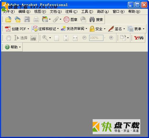
Task: Select the Zoom In magnifier tool
Action: [x=45, y=38]
